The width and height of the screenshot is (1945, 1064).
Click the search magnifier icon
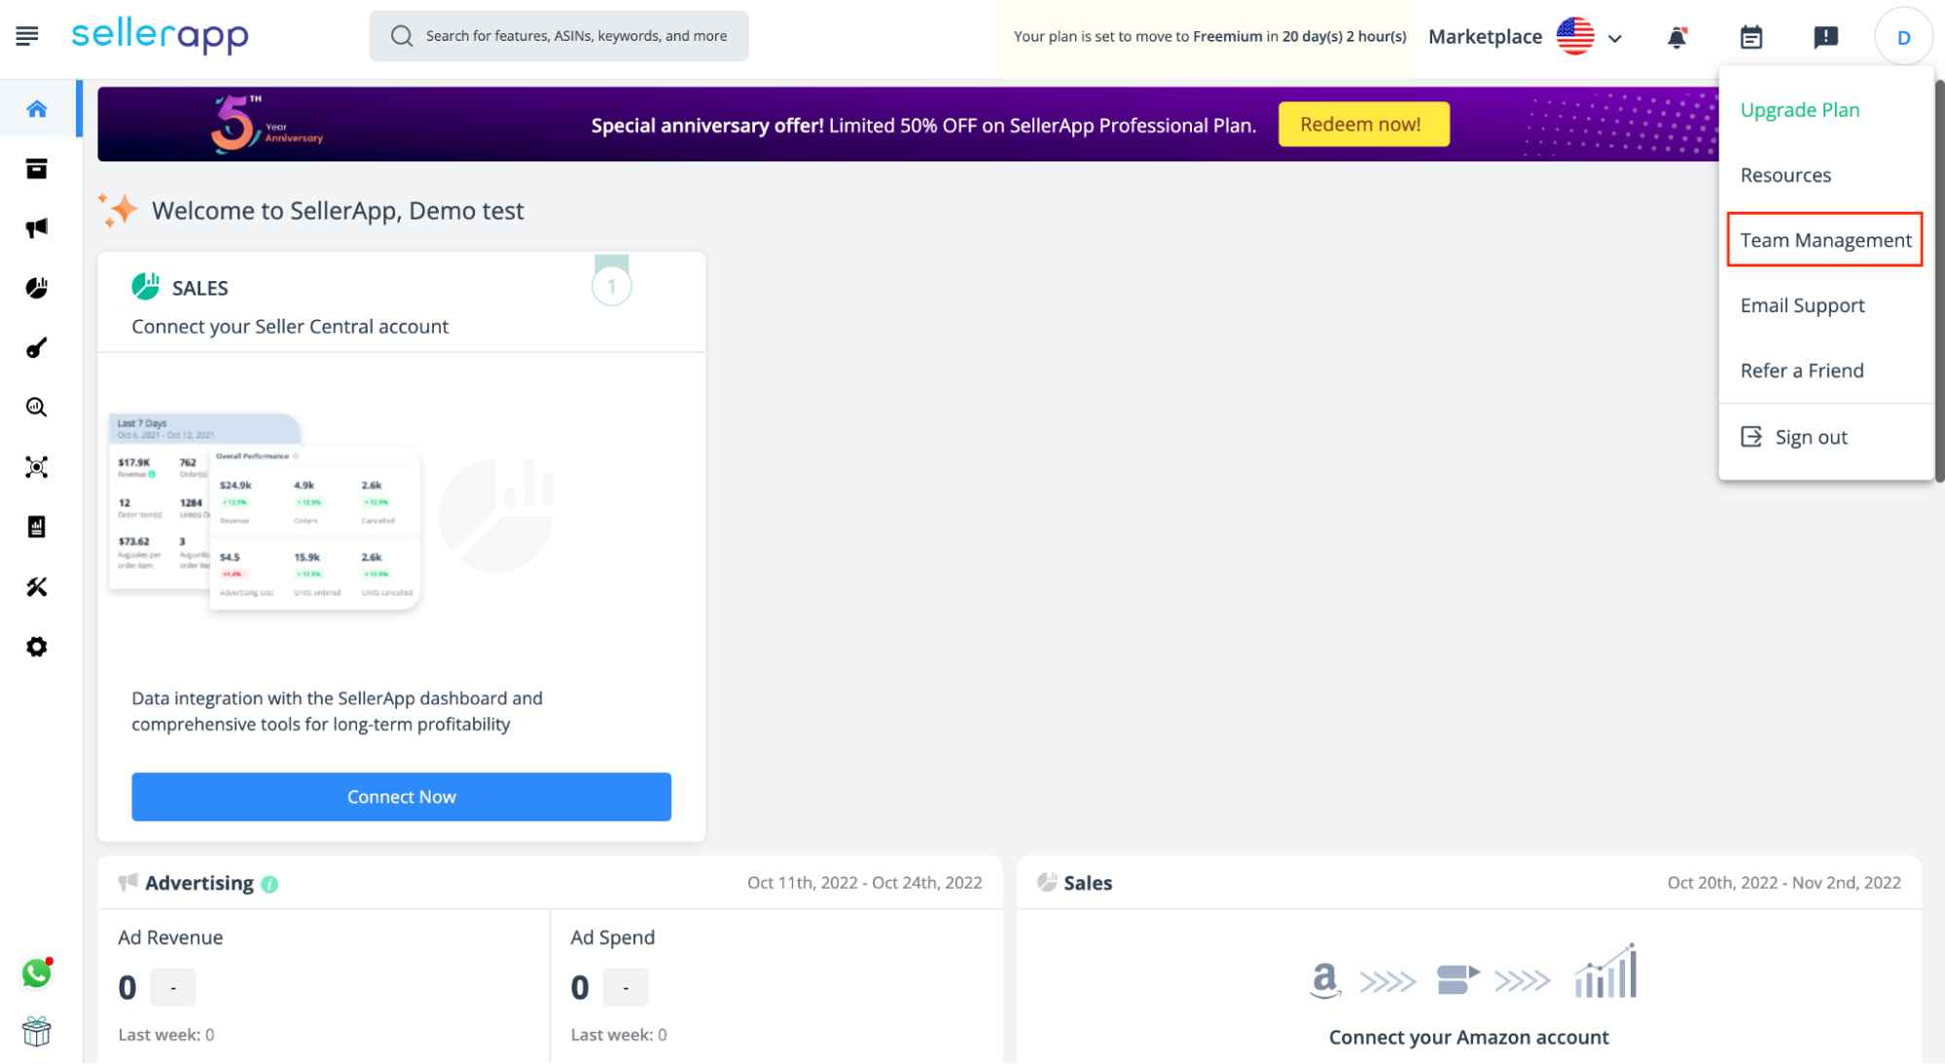[402, 36]
